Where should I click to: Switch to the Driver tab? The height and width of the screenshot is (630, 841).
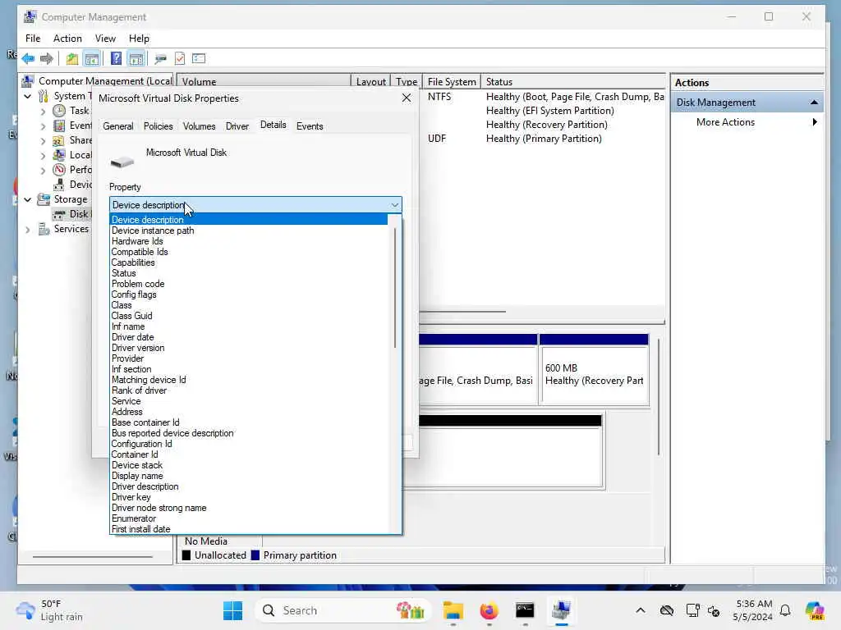(x=237, y=126)
